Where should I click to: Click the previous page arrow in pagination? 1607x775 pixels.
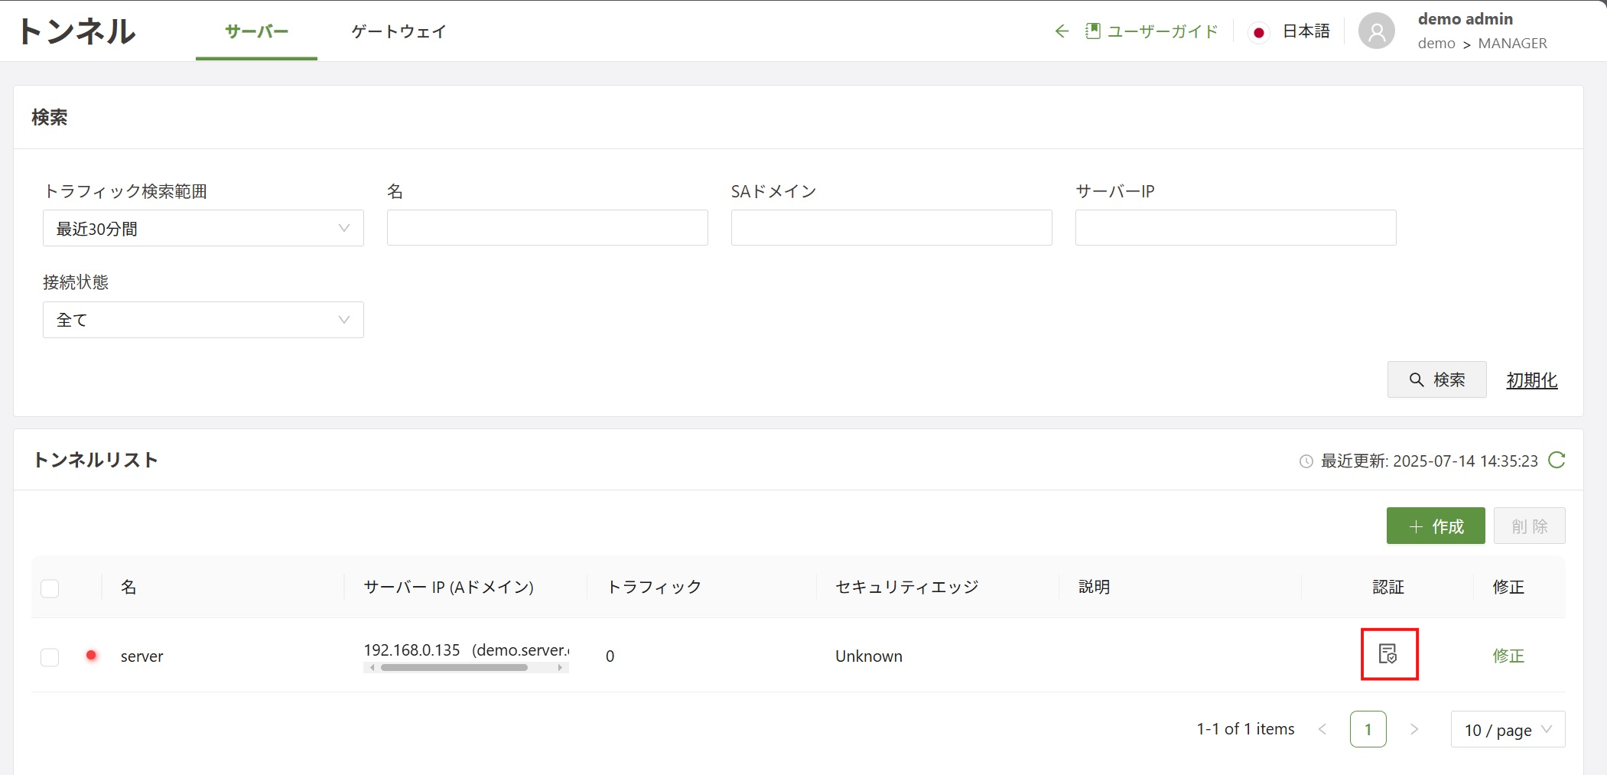1322,729
